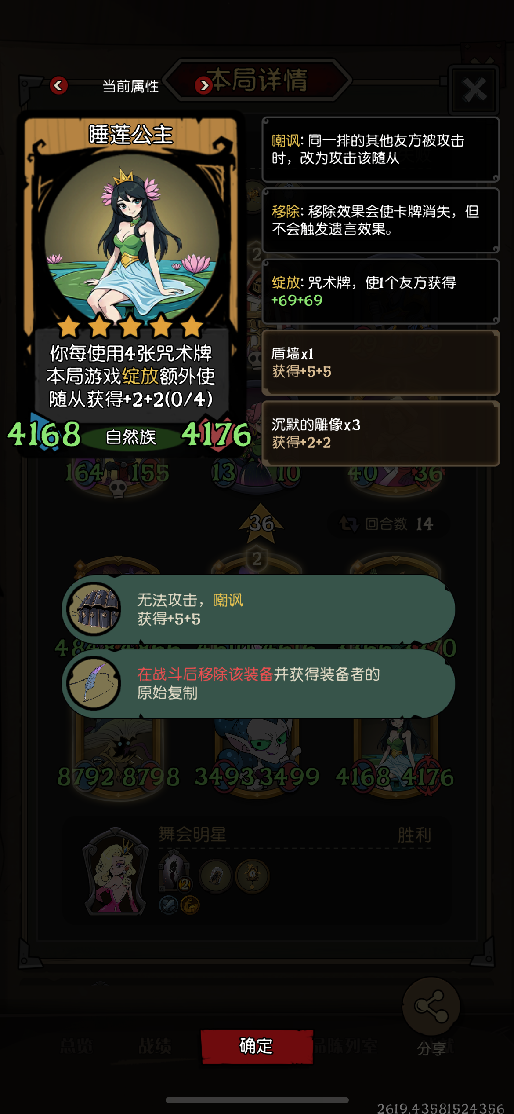Select the 沉默的雕像x3 buff entry
Screen dimensions: 514x1114
[380, 433]
